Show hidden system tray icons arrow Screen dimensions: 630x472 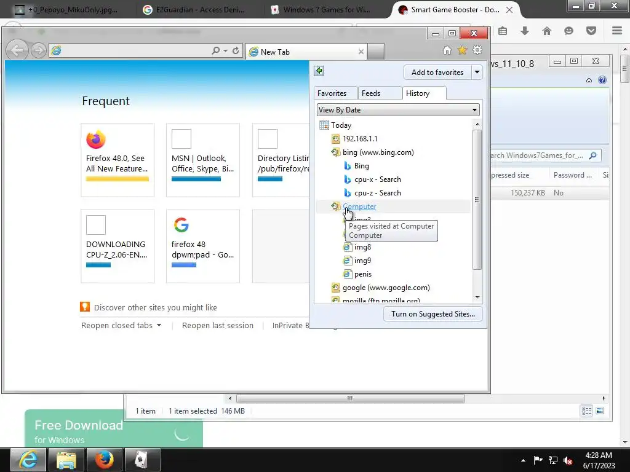pos(523,460)
